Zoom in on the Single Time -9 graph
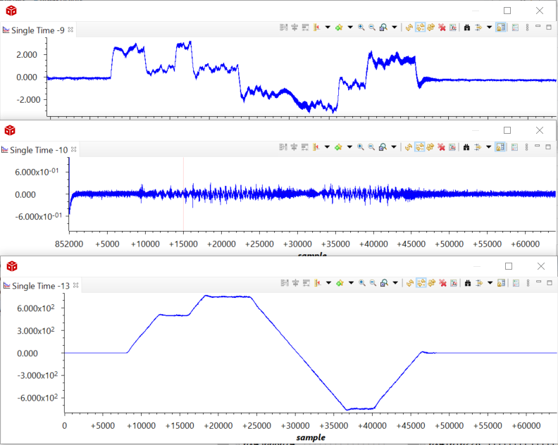The width and height of the screenshot is (558, 445). tap(361, 28)
